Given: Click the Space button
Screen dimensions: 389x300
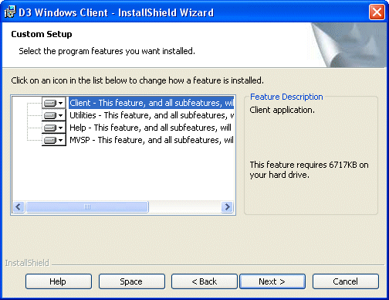Looking at the screenshot, I should click(132, 281).
